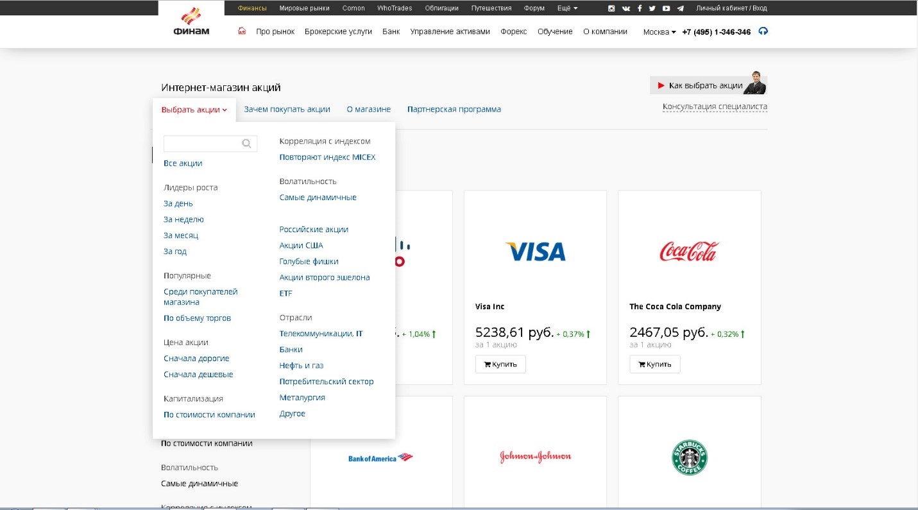Viewport: 918px width, 510px height.
Task: Click the magnifier icon in stock search
Action: tap(246, 144)
